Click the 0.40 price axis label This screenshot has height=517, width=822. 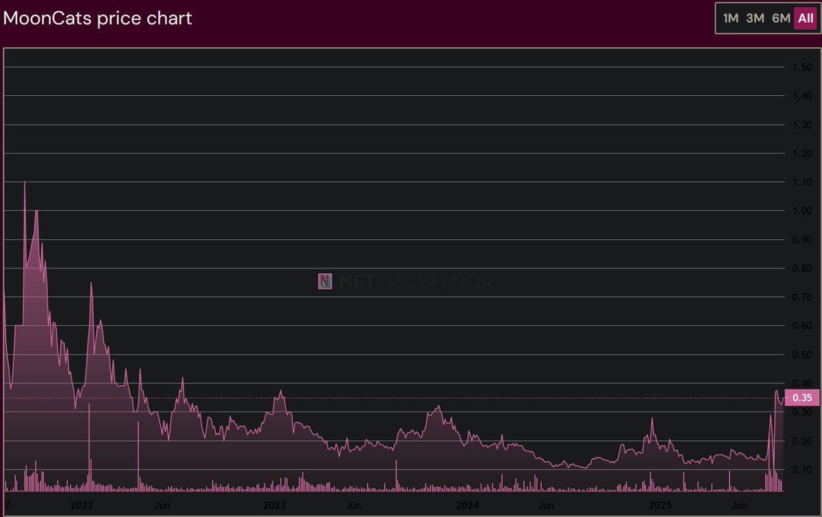(801, 383)
